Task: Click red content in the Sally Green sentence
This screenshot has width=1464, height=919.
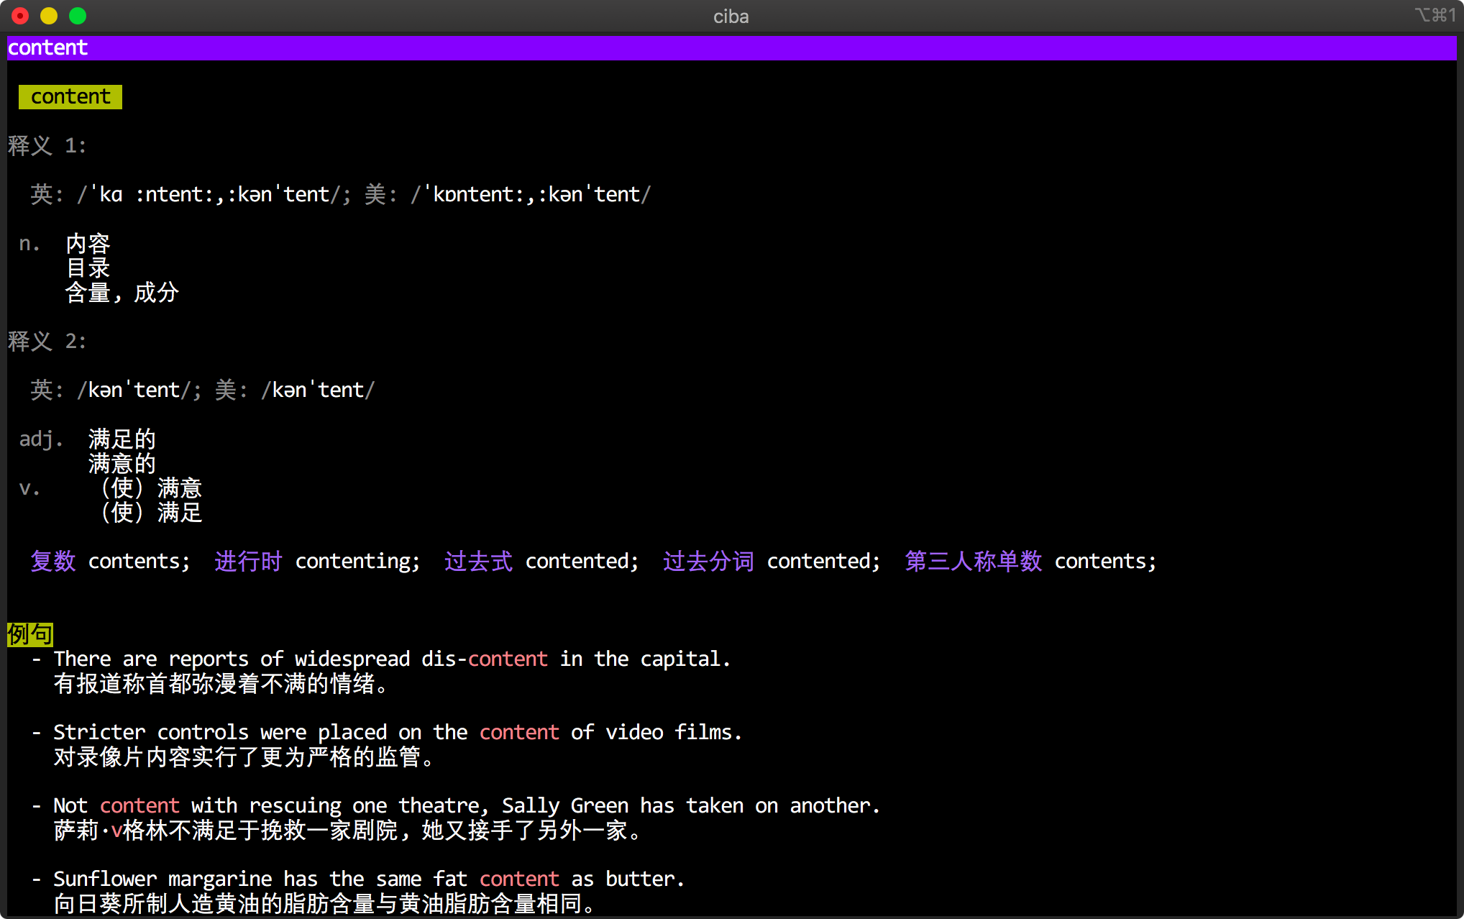Action: pos(139,806)
